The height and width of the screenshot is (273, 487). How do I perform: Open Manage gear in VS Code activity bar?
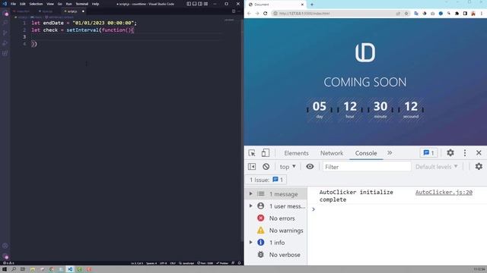tap(5, 256)
